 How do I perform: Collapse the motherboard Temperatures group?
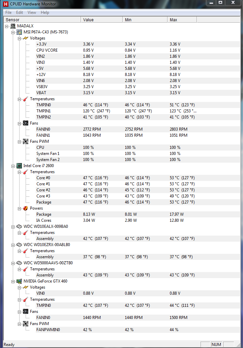pos(19,99)
